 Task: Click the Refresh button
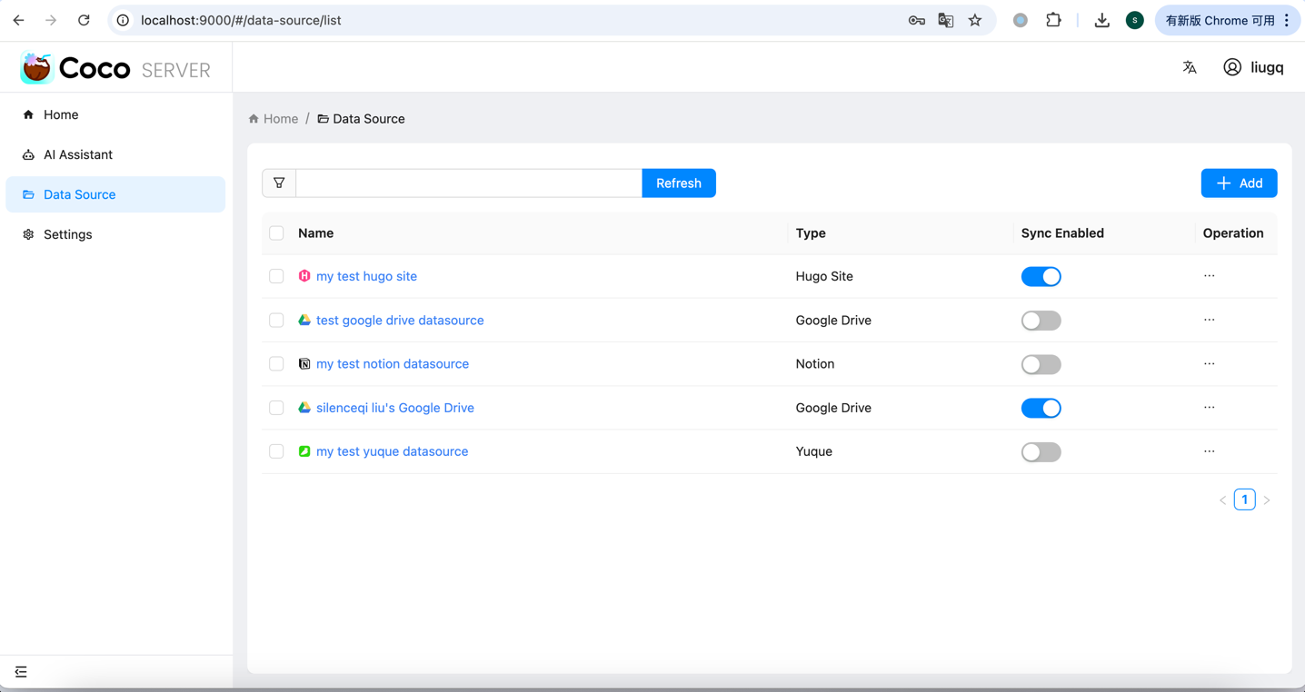click(x=679, y=183)
